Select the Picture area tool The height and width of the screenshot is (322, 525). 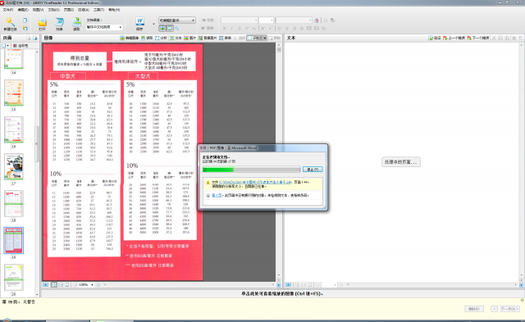click(x=189, y=39)
